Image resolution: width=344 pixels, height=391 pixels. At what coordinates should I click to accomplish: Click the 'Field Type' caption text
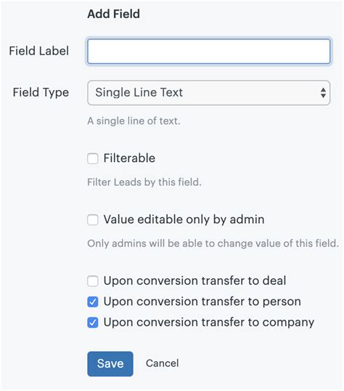[x=41, y=92]
